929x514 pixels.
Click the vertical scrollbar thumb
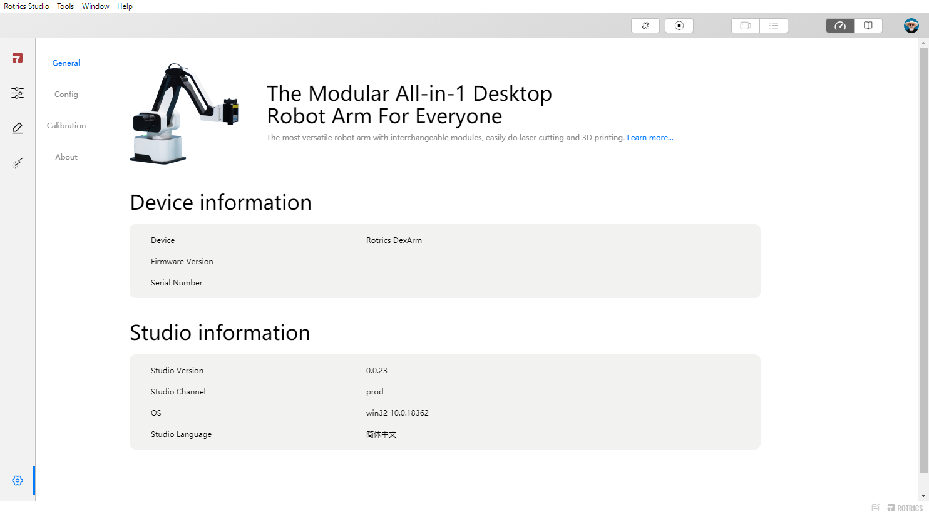coord(923,260)
